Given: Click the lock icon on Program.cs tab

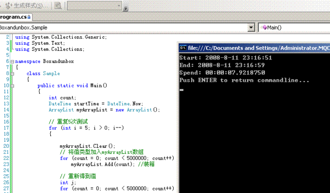Looking at the screenshot, I should tap(29, 17).
